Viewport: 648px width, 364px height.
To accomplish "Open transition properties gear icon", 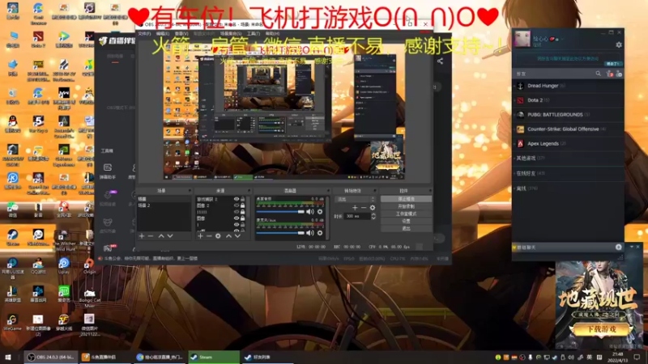I will (x=373, y=208).
